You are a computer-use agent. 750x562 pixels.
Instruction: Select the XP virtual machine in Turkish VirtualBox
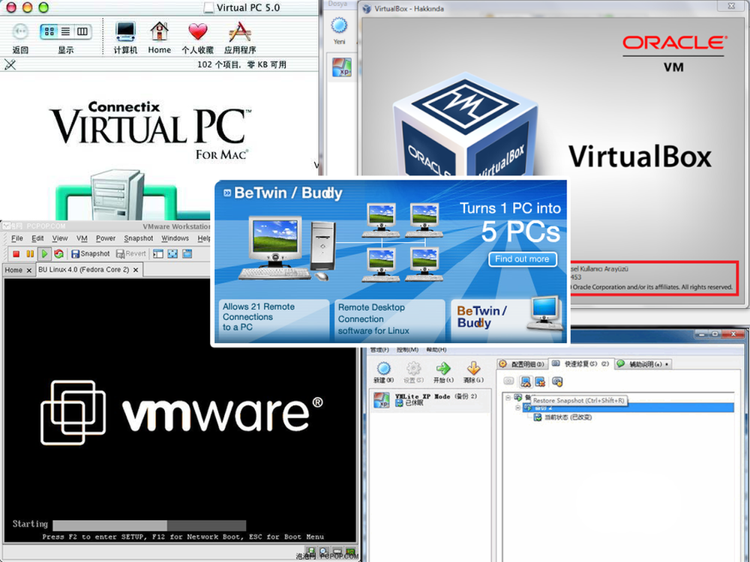click(341, 67)
